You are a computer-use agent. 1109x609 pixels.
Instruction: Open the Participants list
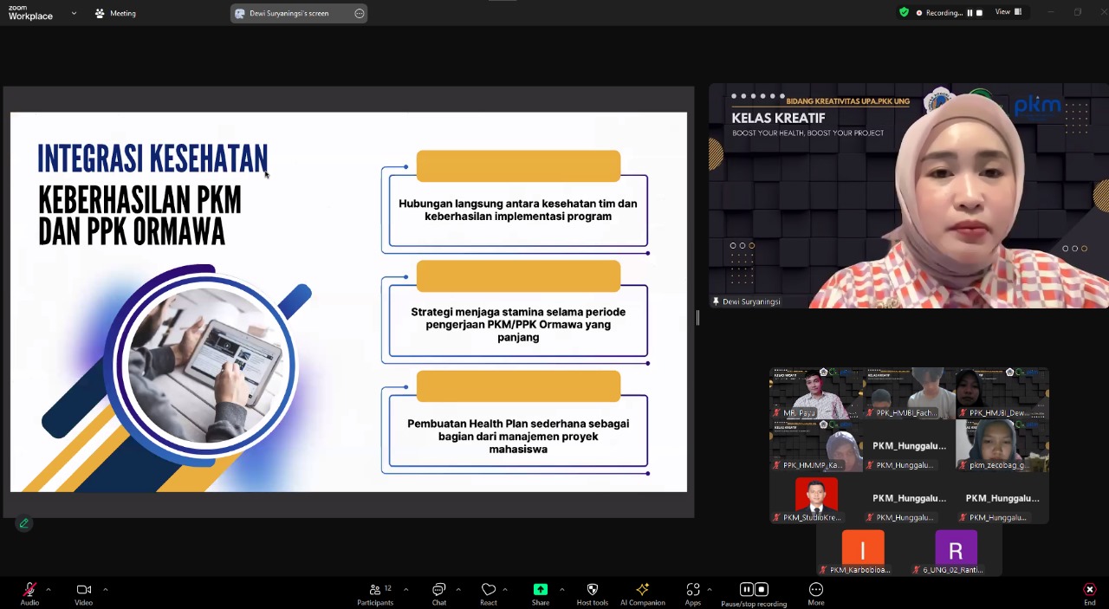pyautogui.click(x=374, y=593)
